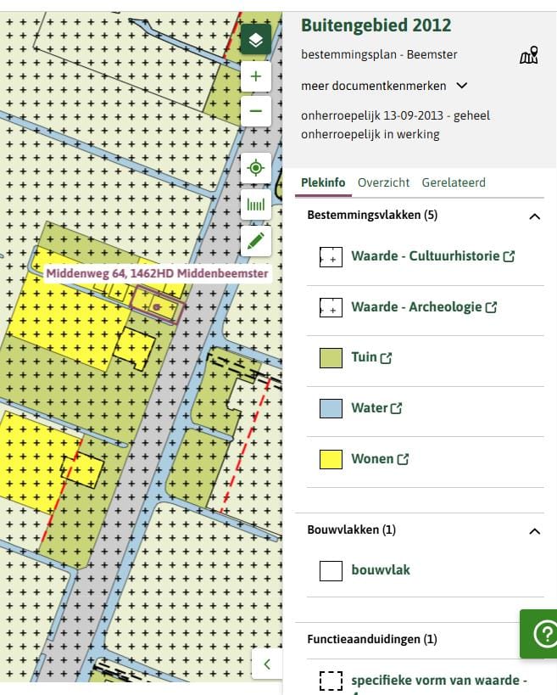Image resolution: width=557 pixels, height=695 pixels.
Task: Open the bouwvlak link
Action: click(381, 570)
